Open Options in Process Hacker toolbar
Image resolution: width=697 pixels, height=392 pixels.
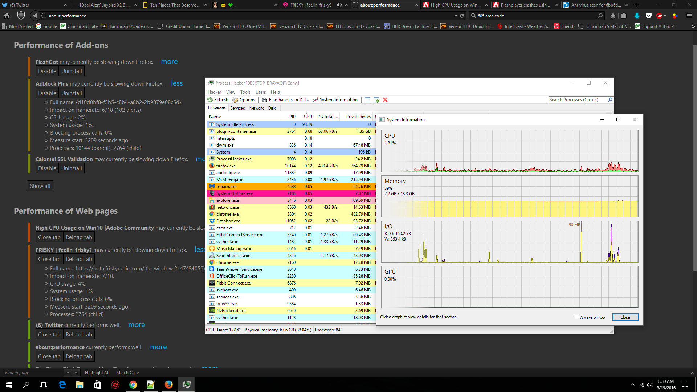click(x=244, y=99)
